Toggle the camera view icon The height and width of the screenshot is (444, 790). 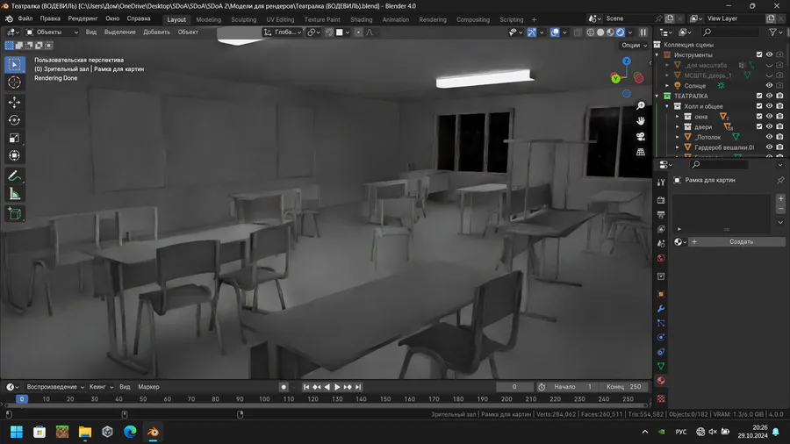(641, 136)
